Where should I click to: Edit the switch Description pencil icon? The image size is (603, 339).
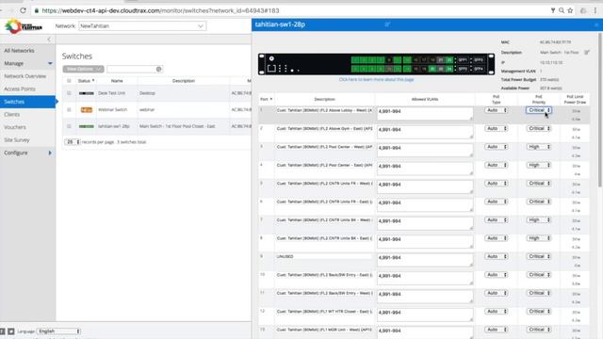[587, 53]
